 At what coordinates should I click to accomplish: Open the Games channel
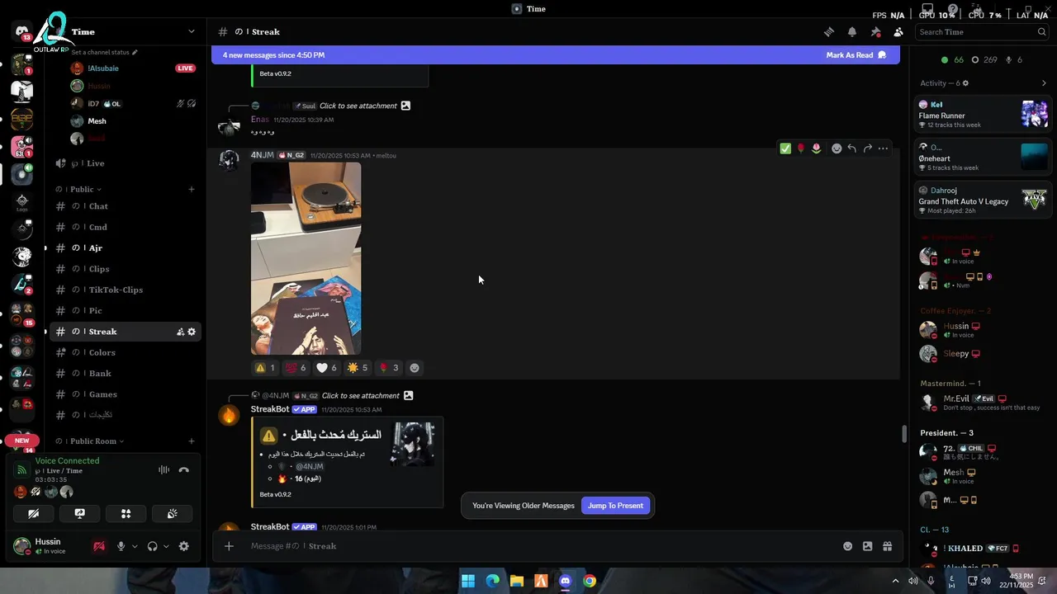(124, 394)
